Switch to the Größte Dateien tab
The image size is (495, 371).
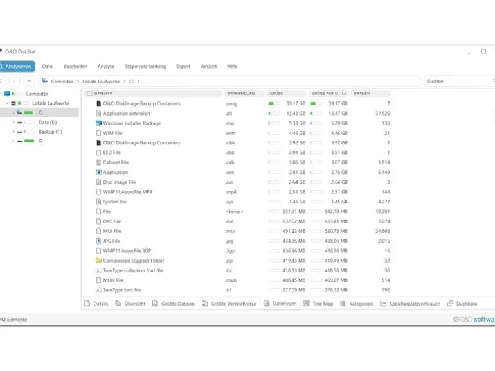[x=174, y=304]
